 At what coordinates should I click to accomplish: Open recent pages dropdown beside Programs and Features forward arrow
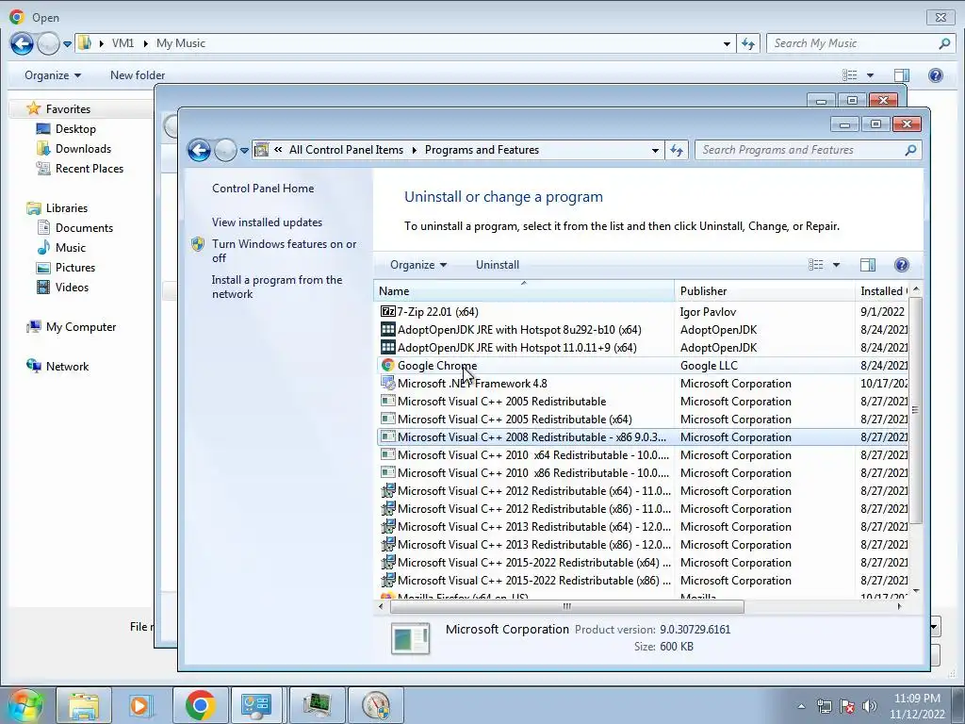(x=244, y=150)
